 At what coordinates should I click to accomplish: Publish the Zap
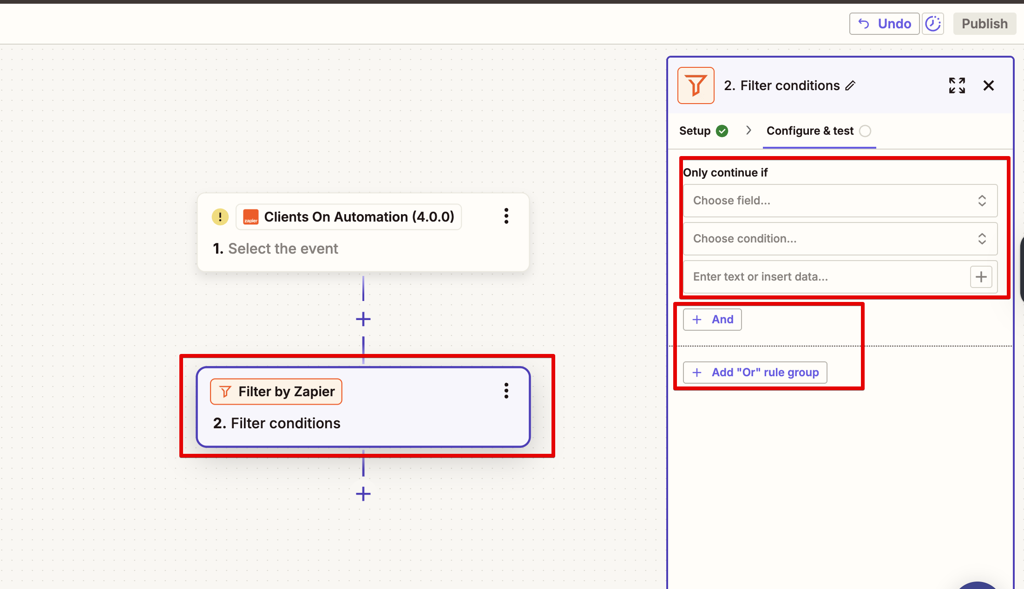(985, 23)
